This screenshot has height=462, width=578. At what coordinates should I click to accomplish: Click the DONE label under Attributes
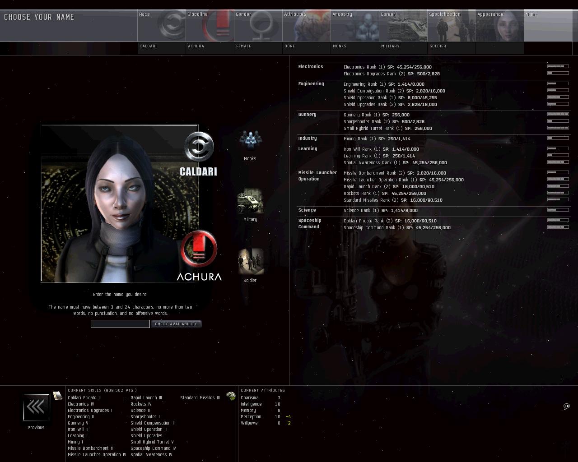(290, 46)
